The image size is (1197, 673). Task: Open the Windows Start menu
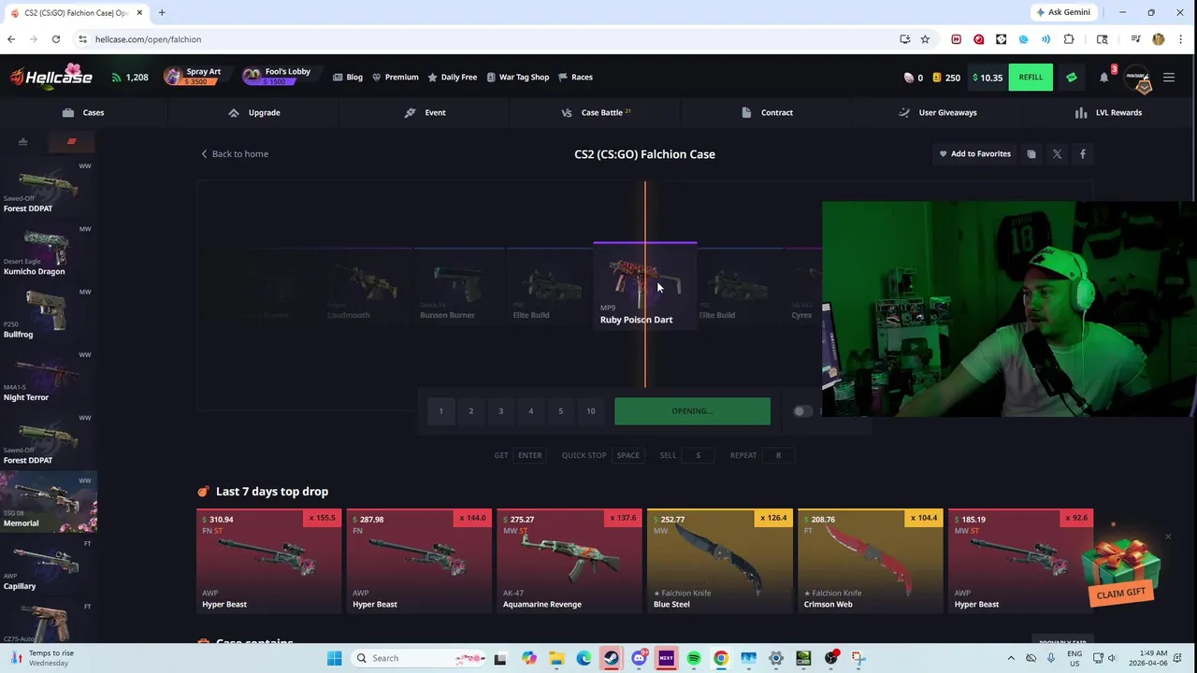(334, 658)
